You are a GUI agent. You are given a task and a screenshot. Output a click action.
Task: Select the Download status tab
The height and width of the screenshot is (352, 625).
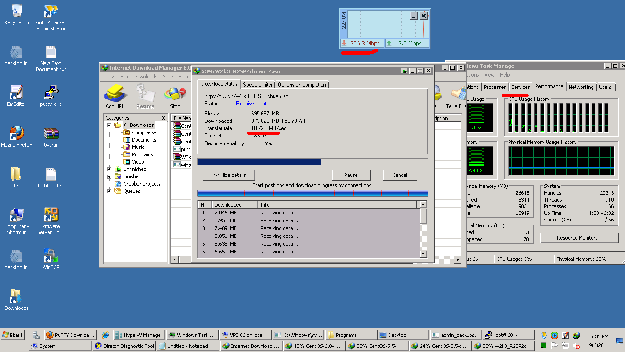(x=219, y=84)
